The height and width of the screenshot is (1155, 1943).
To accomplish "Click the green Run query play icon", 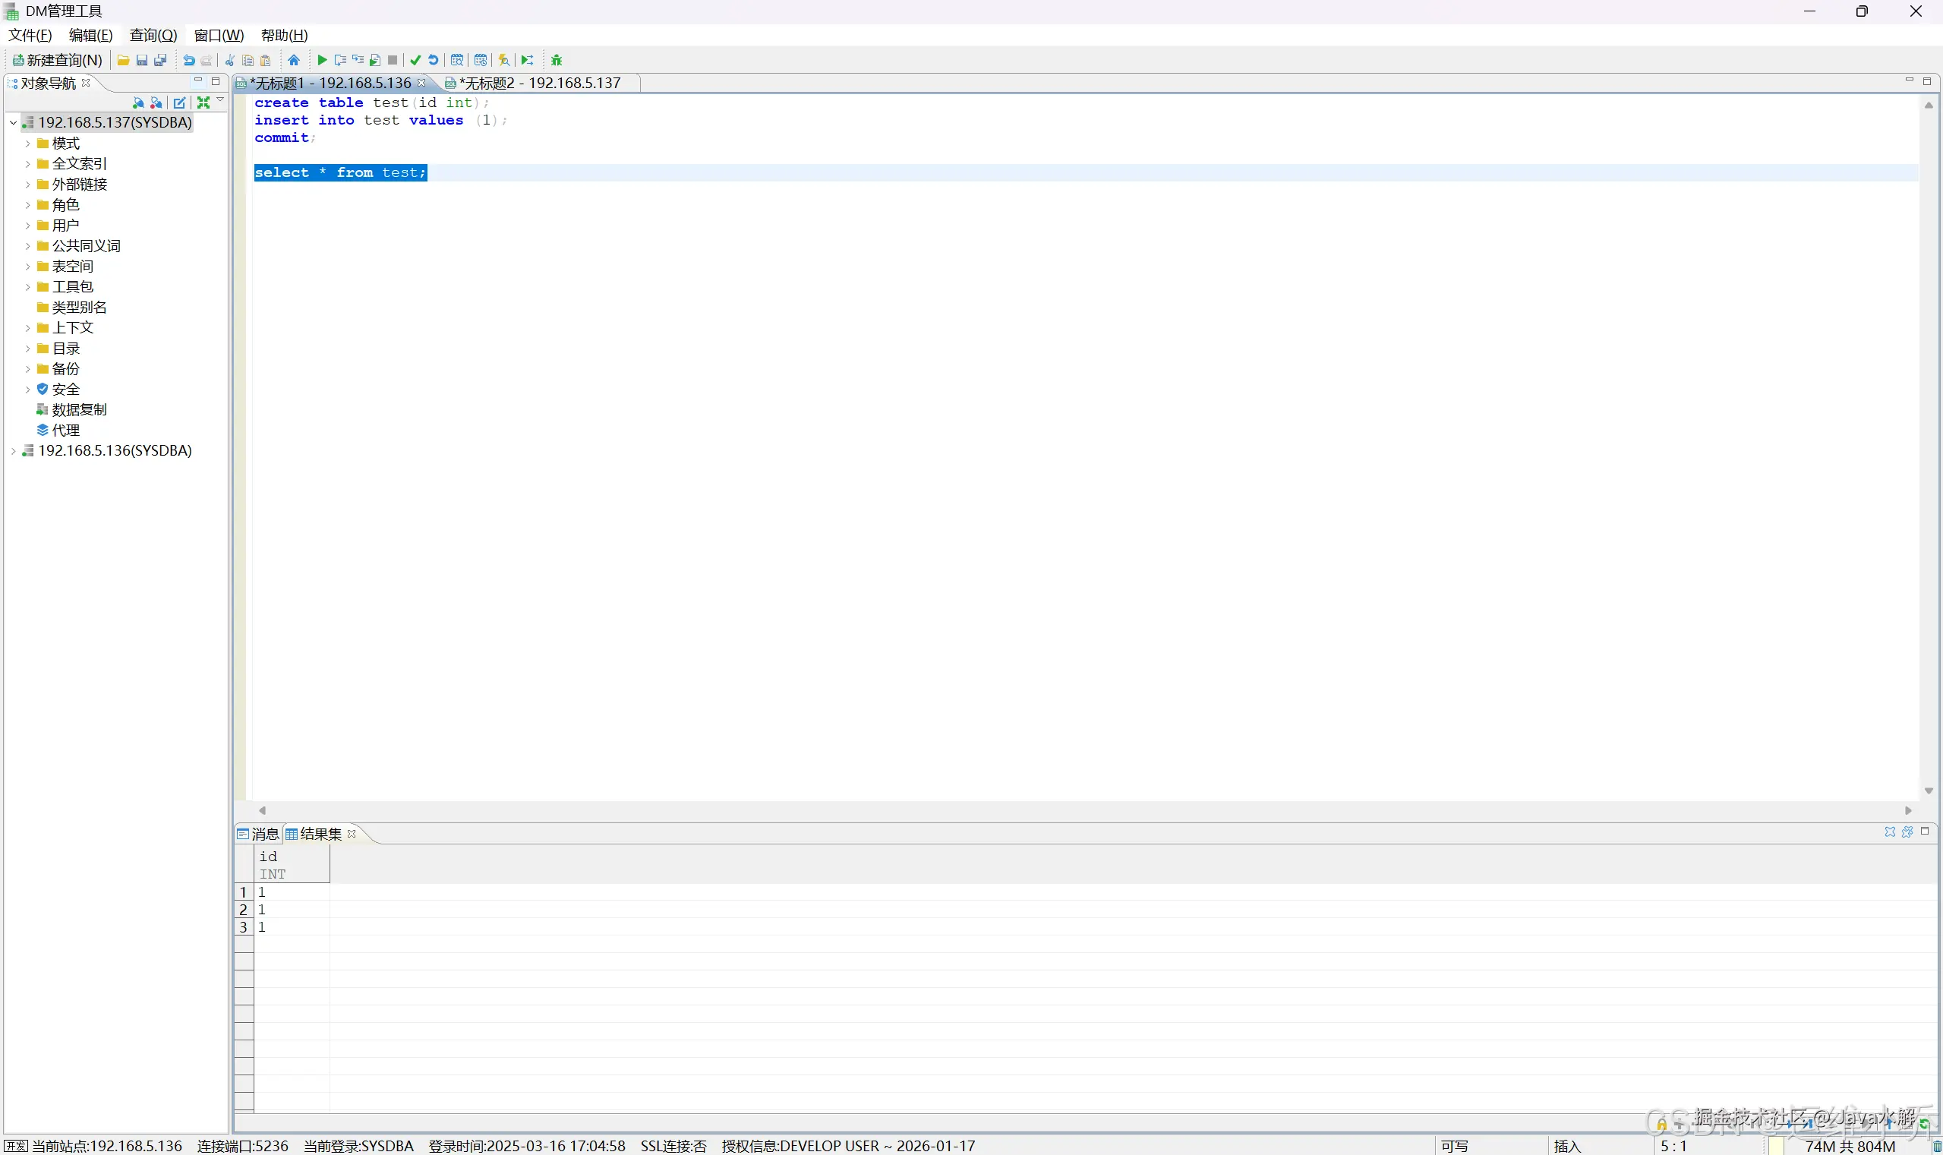I will tap(322, 60).
